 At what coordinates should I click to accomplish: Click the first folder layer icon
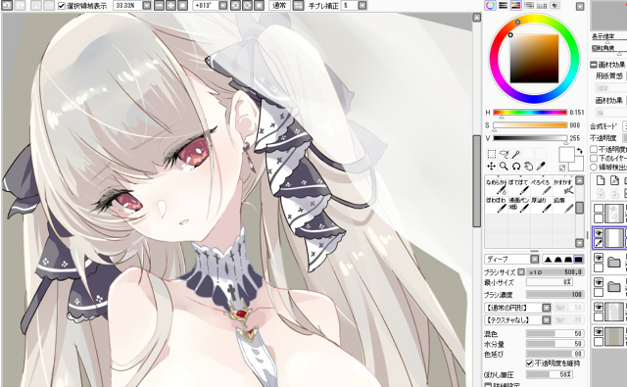pos(613,263)
